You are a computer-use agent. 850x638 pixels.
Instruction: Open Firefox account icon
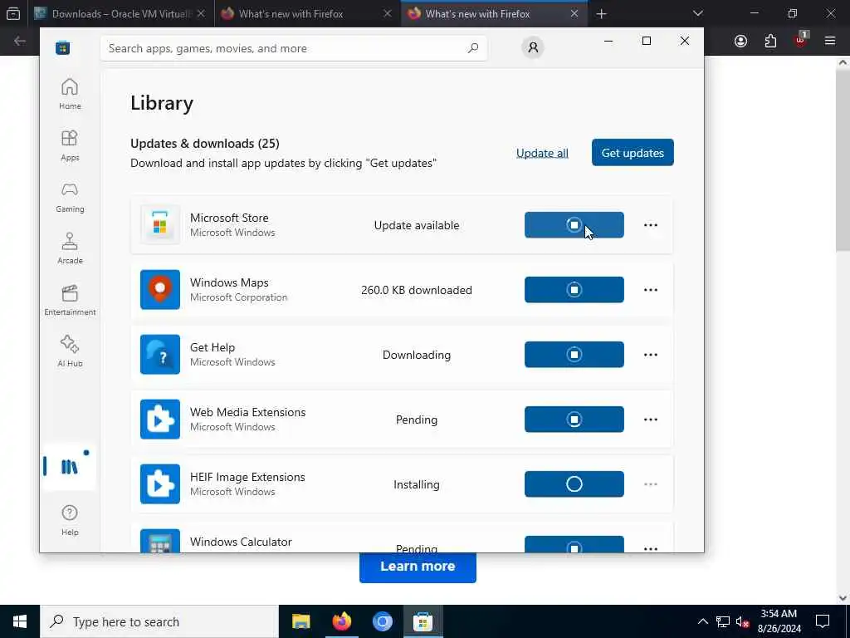pyautogui.click(x=740, y=41)
